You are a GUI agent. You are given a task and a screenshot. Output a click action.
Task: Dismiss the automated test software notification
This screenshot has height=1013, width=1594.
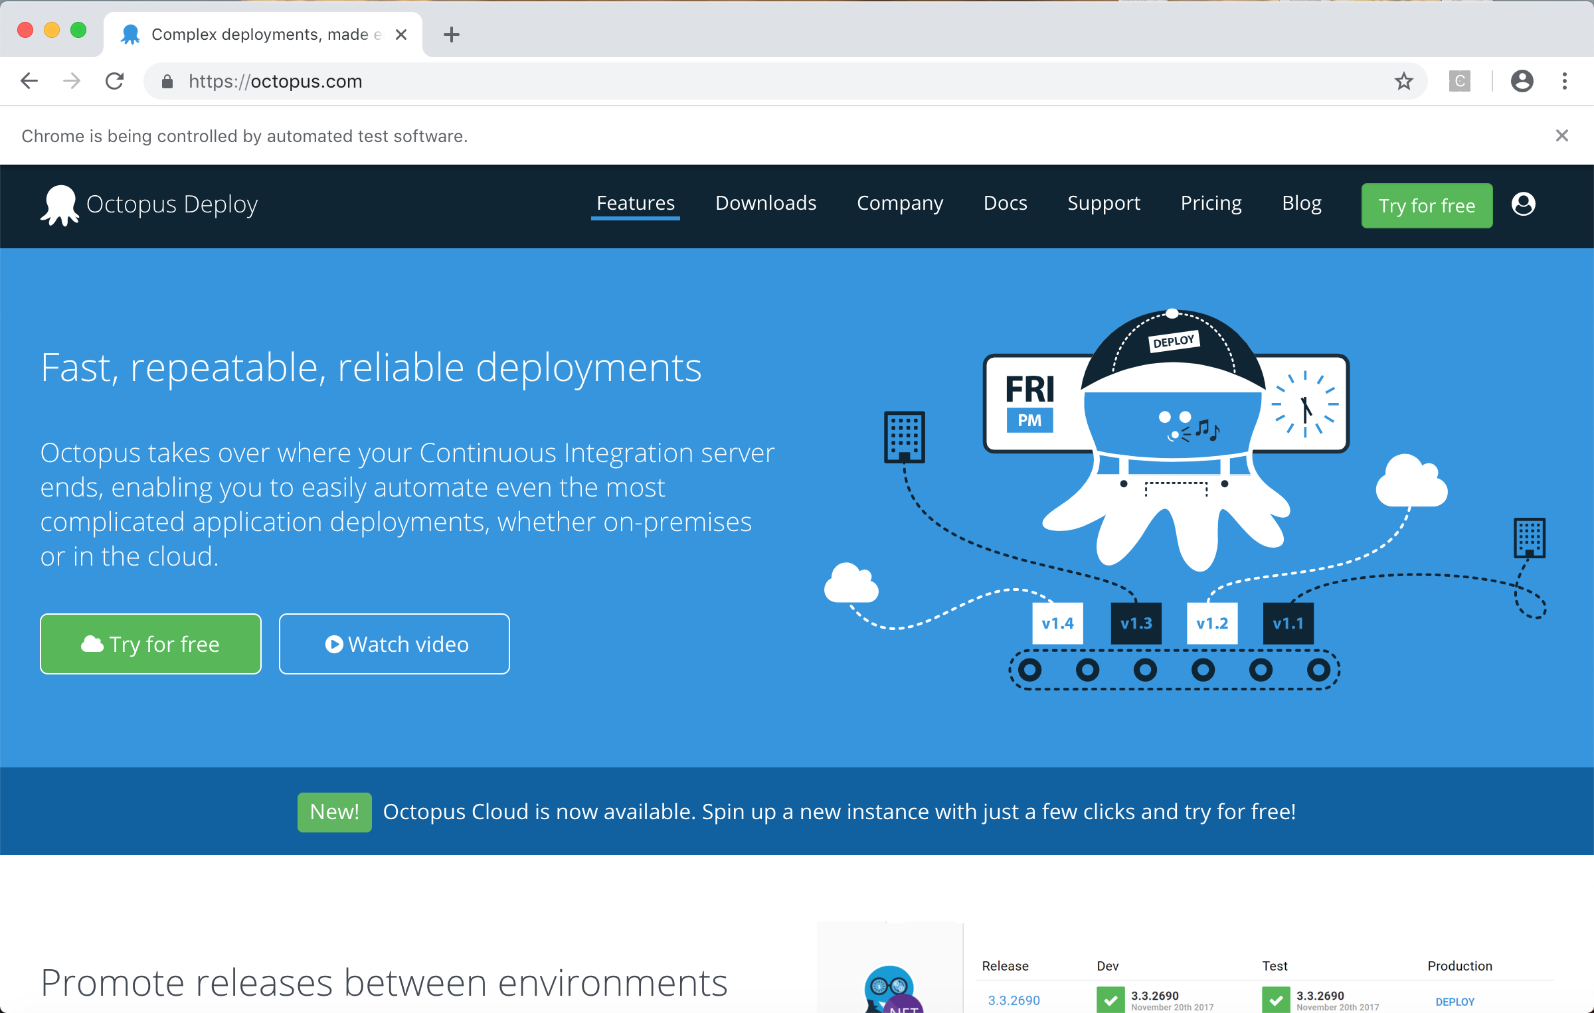1561,136
